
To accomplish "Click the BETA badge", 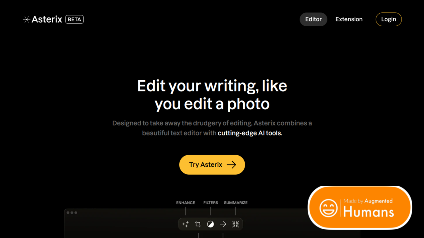I will [x=74, y=19].
